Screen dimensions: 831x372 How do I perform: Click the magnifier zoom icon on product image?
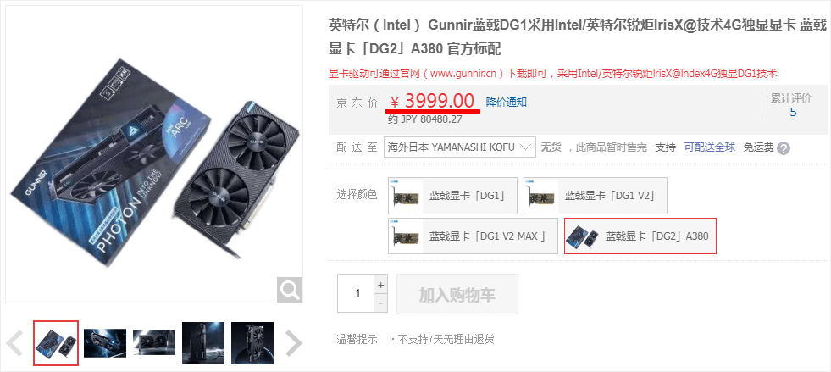click(x=290, y=290)
